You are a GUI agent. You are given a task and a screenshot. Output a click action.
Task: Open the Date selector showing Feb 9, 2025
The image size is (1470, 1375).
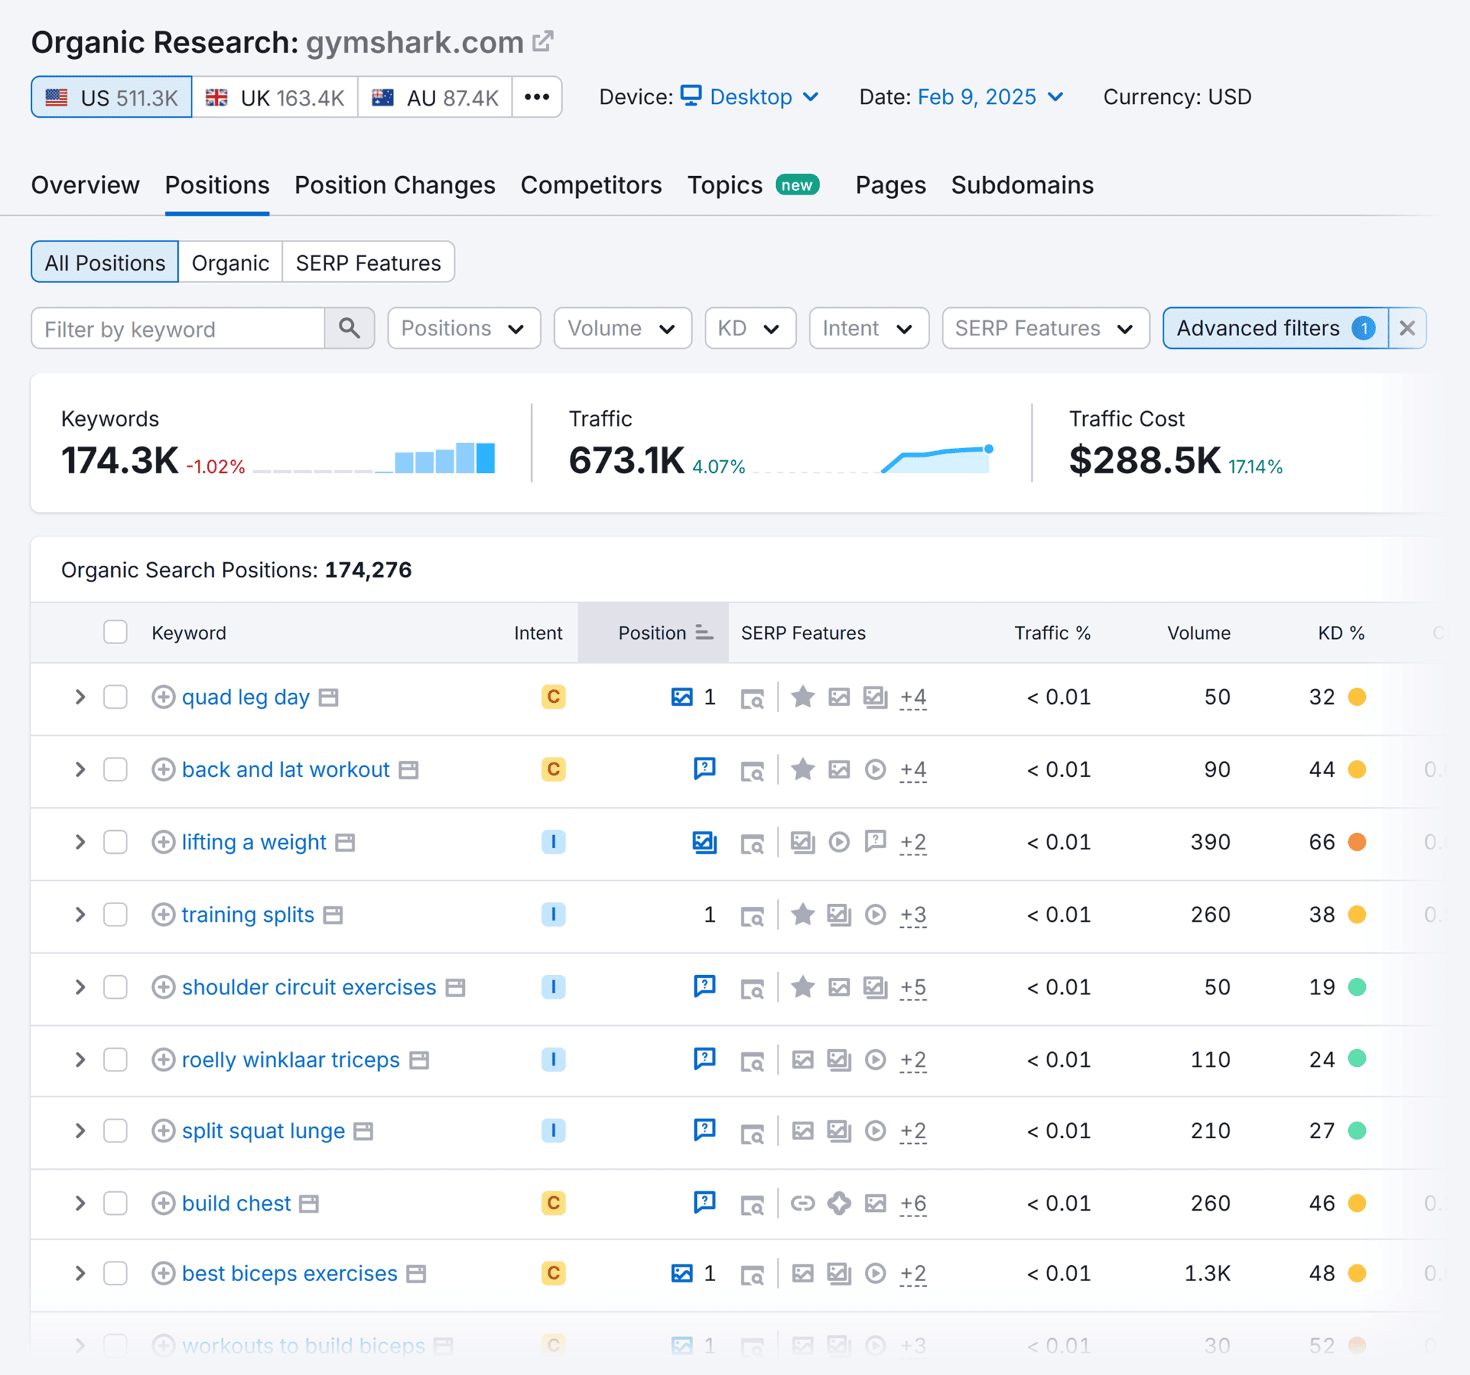point(991,97)
